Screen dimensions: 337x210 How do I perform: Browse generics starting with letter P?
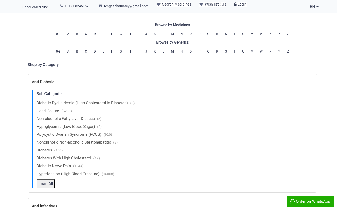[199, 51]
